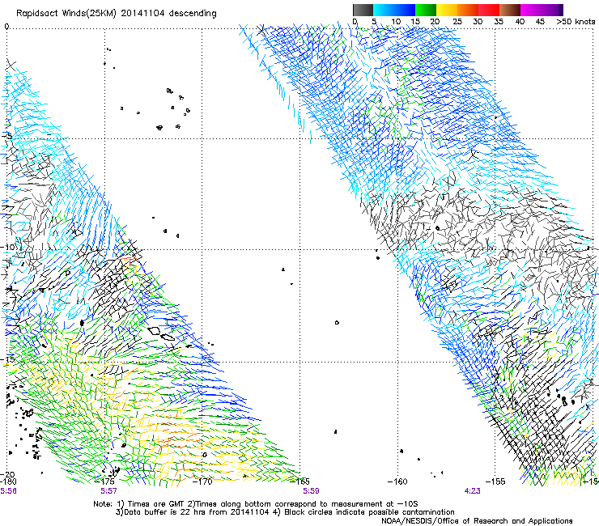Select the '-175' longitude axis label

pyautogui.click(x=105, y=481)
